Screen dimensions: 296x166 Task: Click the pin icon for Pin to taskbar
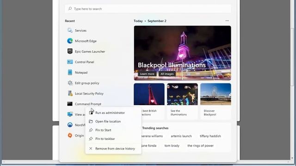pyautogui.click(x=91, y=138)
